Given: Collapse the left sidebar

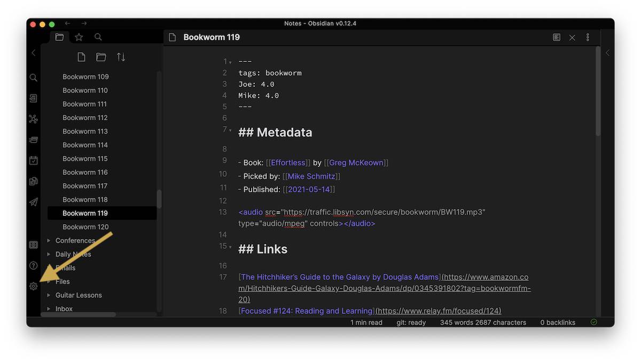Looking at the screenshot, I should 33,52.
